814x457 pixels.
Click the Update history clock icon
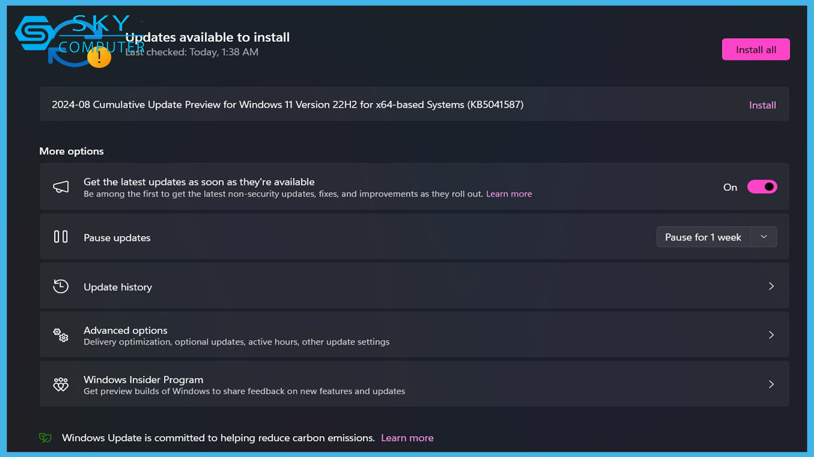tap(61, 286)
